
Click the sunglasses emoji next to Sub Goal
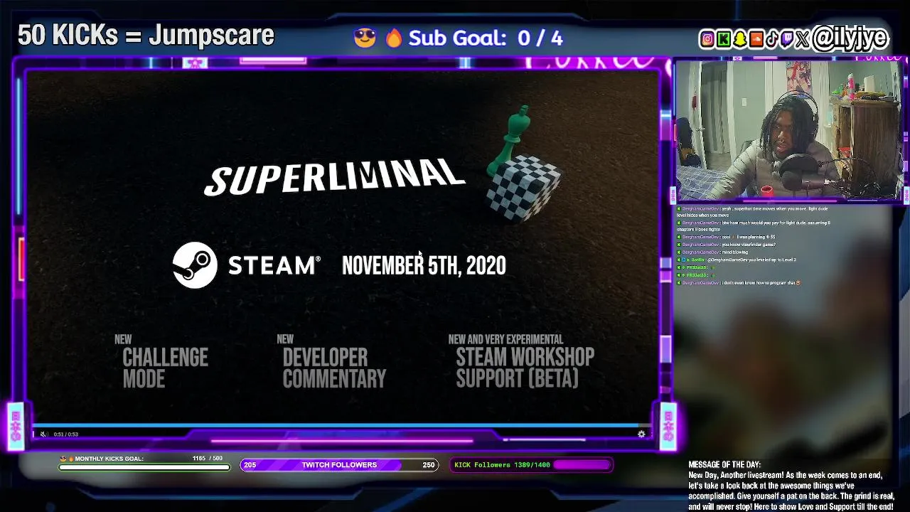click(x=365, y=38)
